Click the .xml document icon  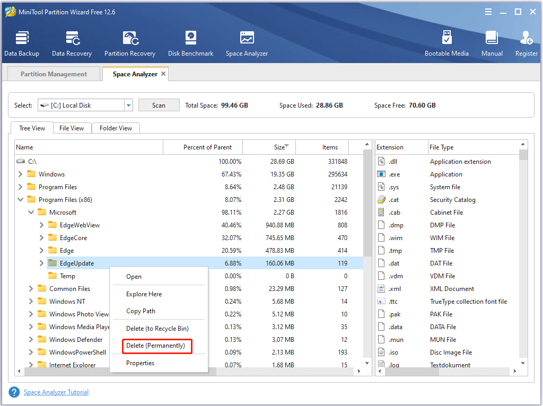pos(381,289)
